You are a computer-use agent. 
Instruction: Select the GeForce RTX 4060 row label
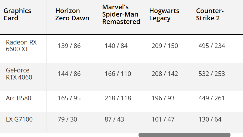(x=19, y=74)
